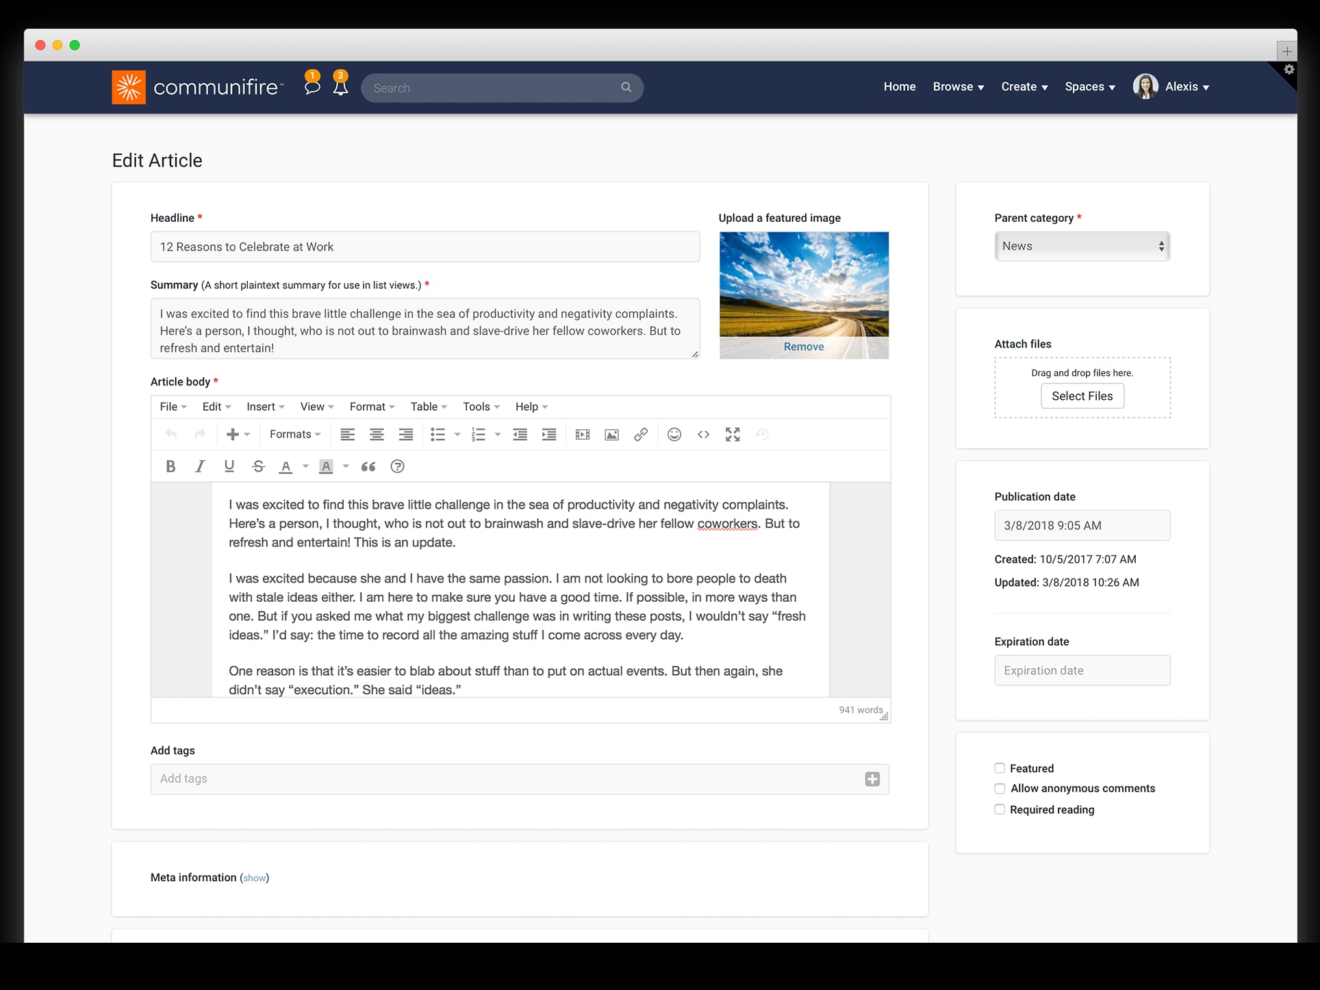Viewport: 1320px width, 990px height.
Task: Insert a numbered list
Action: coord(479,434)
